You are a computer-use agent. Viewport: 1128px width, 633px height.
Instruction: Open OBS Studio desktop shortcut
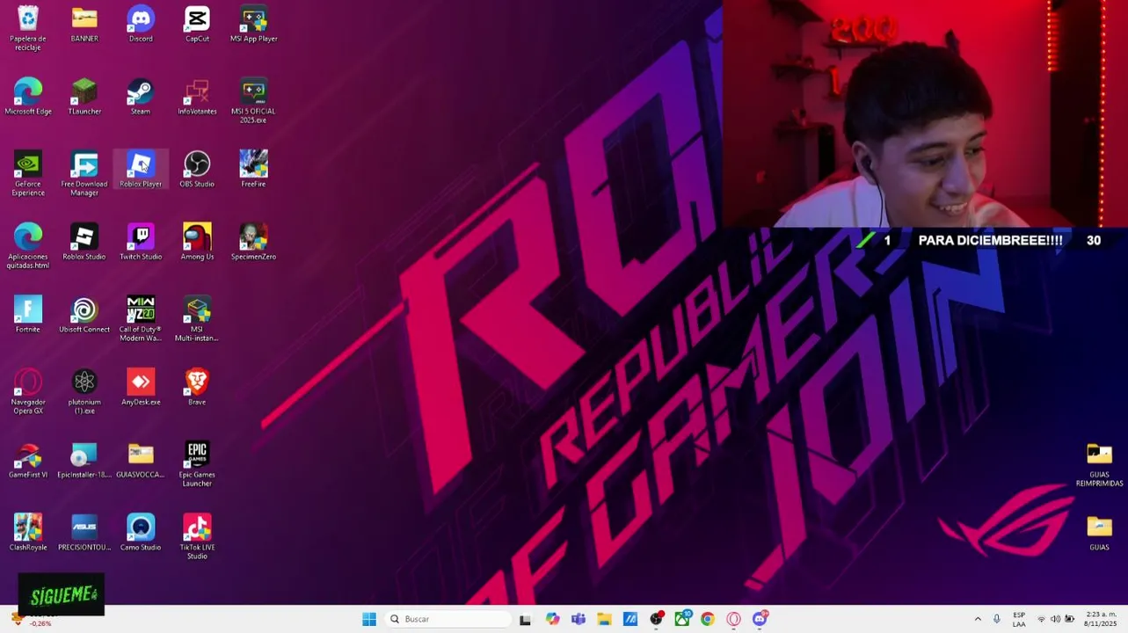[x=197, y=170]
